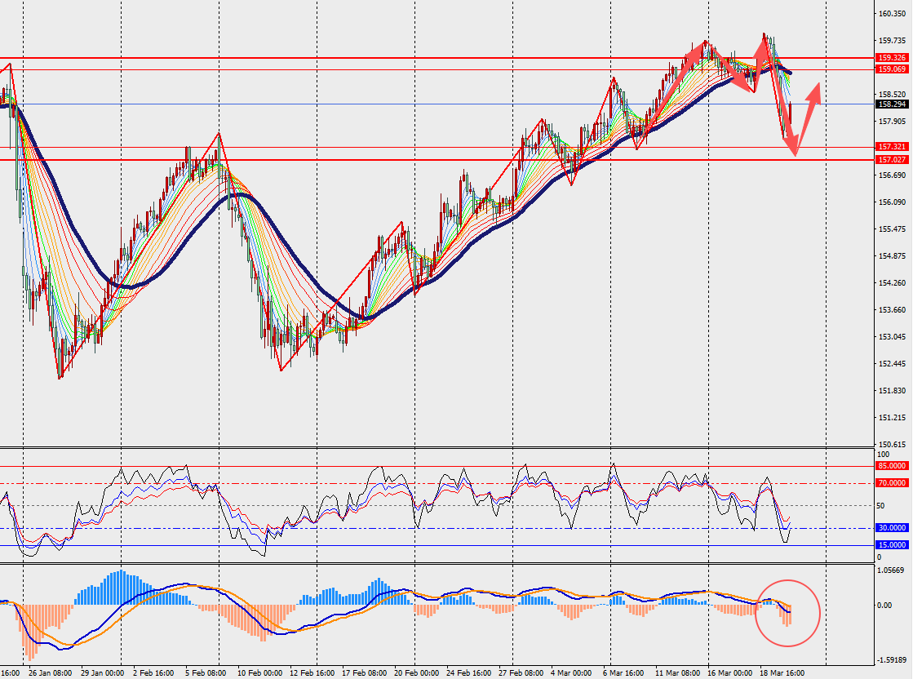
Task: Select the 159.069 resistance level label
Action: pos(893,69)
